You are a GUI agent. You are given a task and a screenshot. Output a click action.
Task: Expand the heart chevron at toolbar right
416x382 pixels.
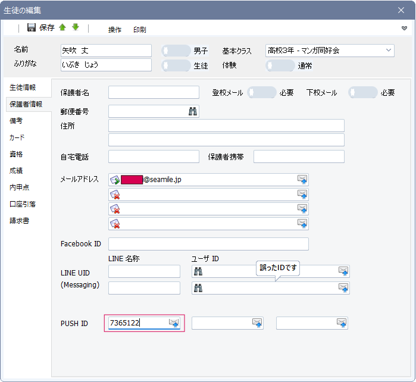click(405, 29)
